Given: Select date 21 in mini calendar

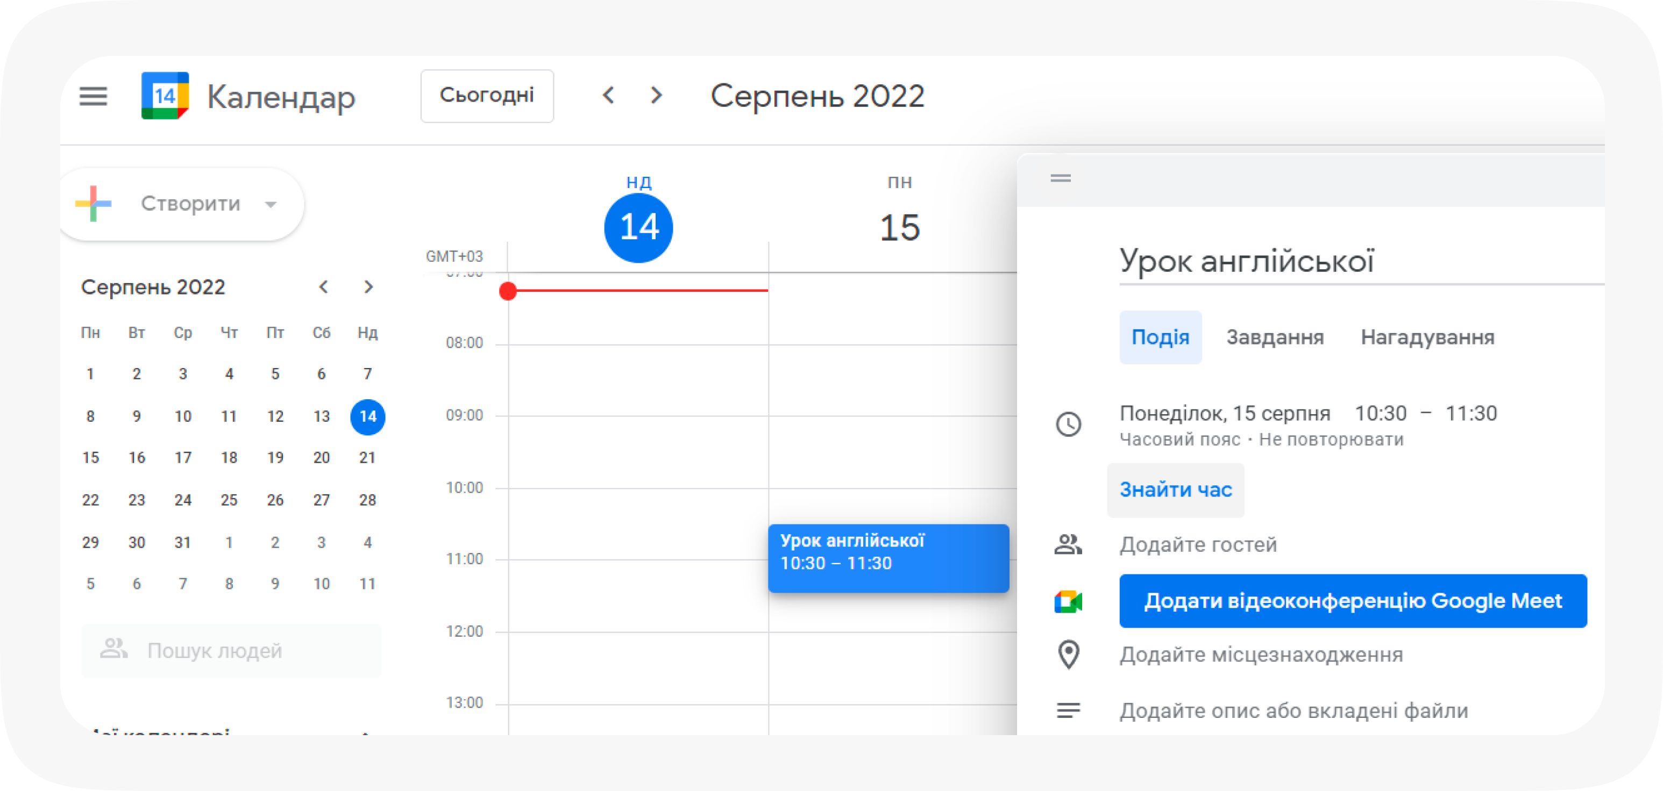Looking at the screenshot, I should 367,458.
